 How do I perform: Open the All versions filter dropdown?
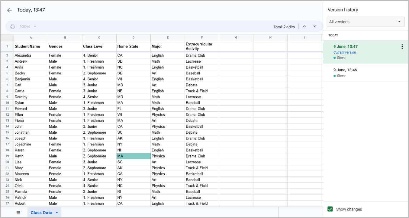coord(366,22)
